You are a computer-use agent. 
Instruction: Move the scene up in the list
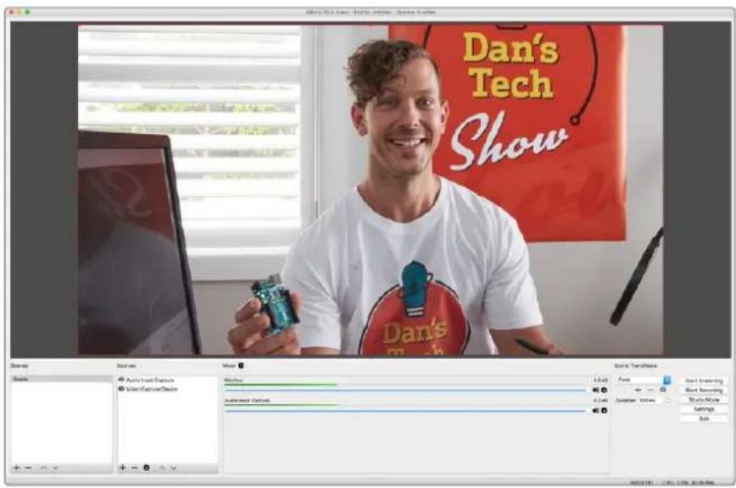(43, 468)
